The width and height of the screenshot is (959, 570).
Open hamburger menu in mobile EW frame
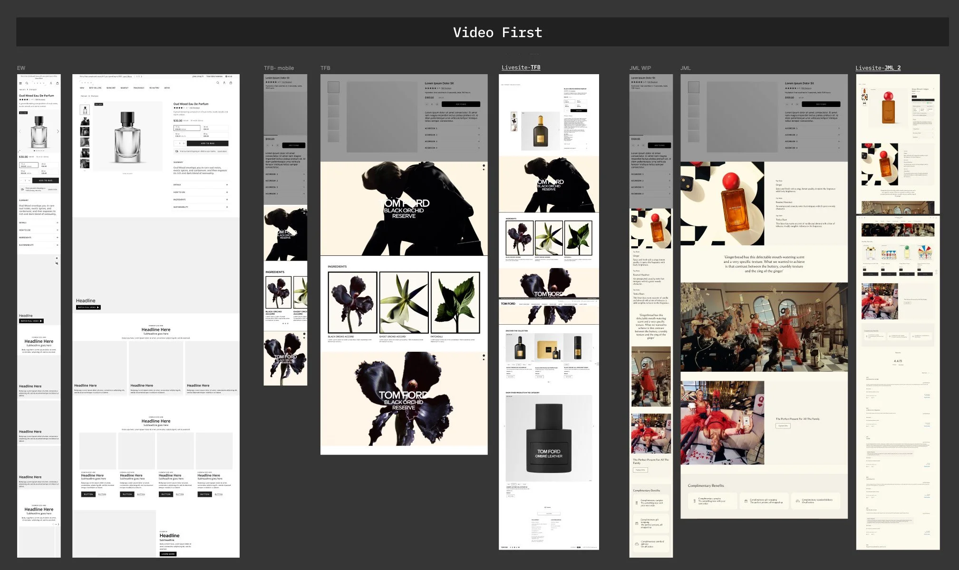(20, 83)
